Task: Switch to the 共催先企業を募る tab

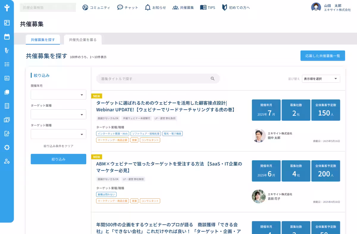Action: point(83,39)
